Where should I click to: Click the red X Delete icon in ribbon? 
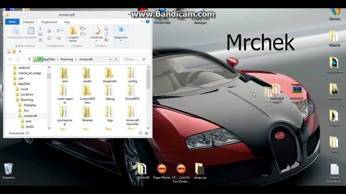[x=58, y=31]
